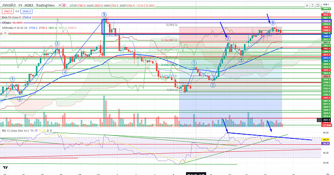Click the ЛУКОЙЛ 1Ч MOEX symbol title
The width and height of the screenshot is (334, 175).
(x=28, y=5)
